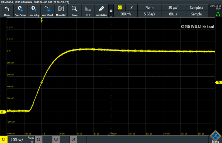
Task: Select the TL trigger level marker
Action: [218, 82]
